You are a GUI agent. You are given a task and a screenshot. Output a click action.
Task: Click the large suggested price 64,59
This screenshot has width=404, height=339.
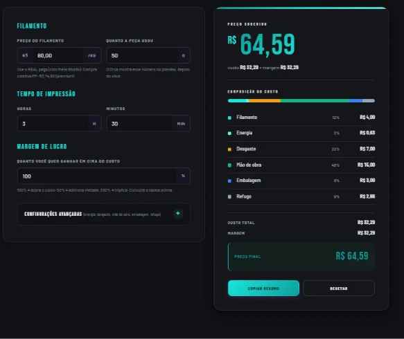coord(267,44)
